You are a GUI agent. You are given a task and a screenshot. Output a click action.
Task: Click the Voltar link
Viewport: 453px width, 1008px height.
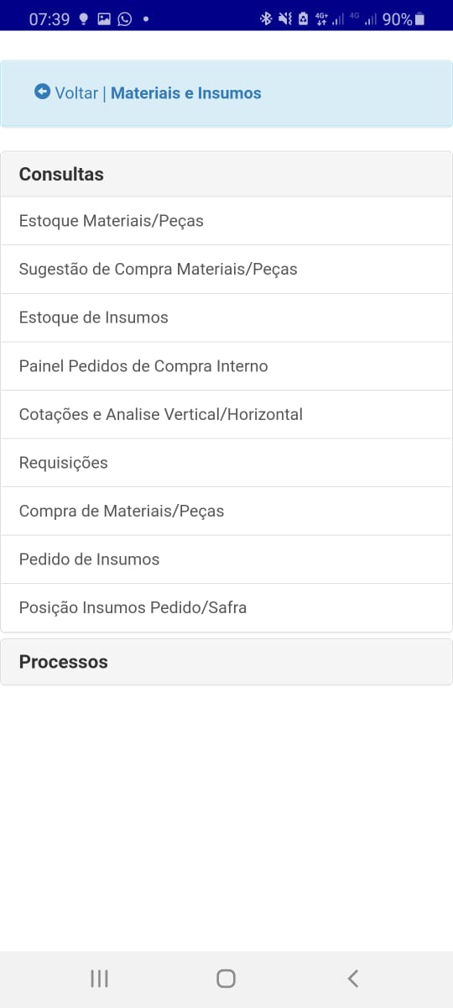point(76,93)
